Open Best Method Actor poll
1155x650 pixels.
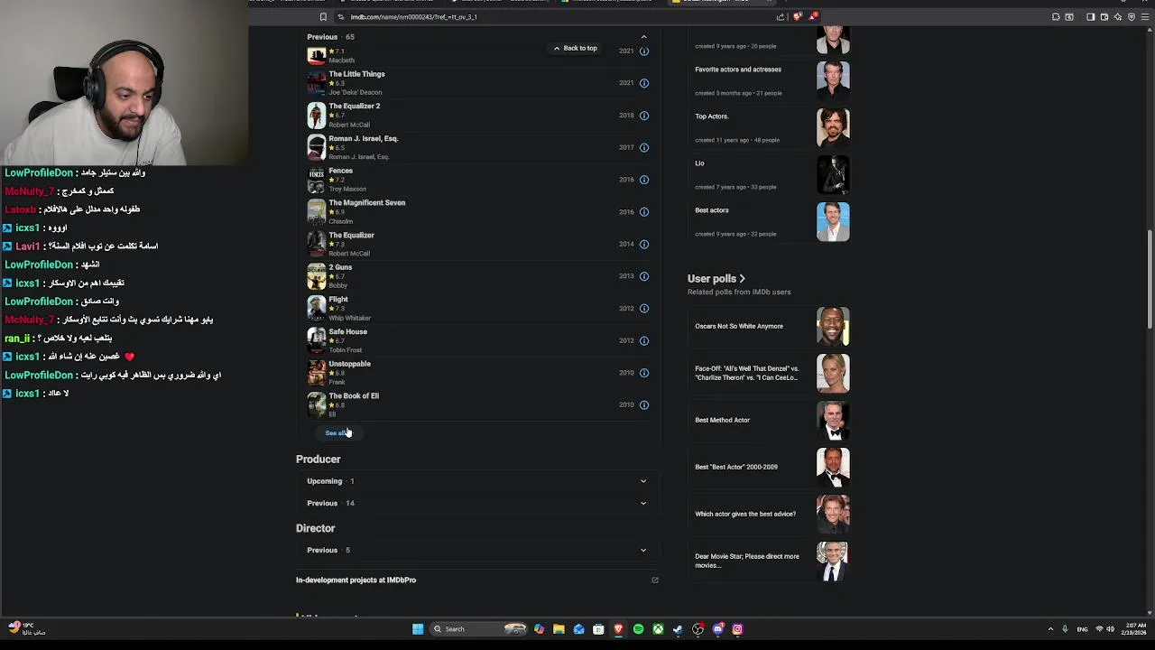722,420
